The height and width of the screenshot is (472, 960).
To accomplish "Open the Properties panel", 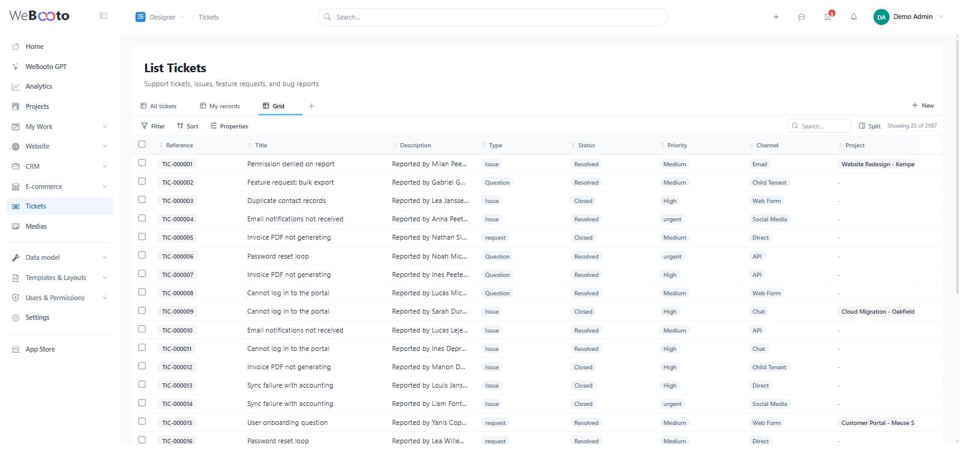I will coord(229,126).
